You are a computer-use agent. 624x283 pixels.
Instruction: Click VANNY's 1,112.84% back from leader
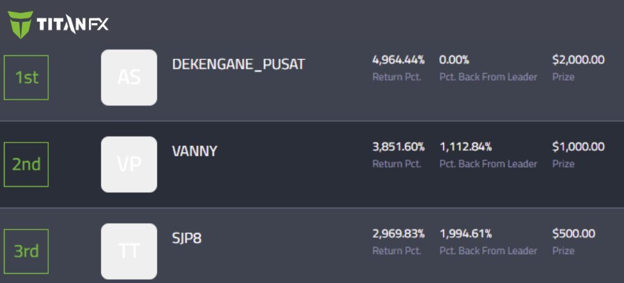pos(466,147)
